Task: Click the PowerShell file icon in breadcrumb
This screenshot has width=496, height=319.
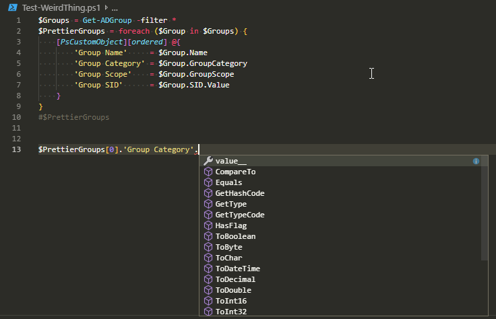Action: (11, 6)
